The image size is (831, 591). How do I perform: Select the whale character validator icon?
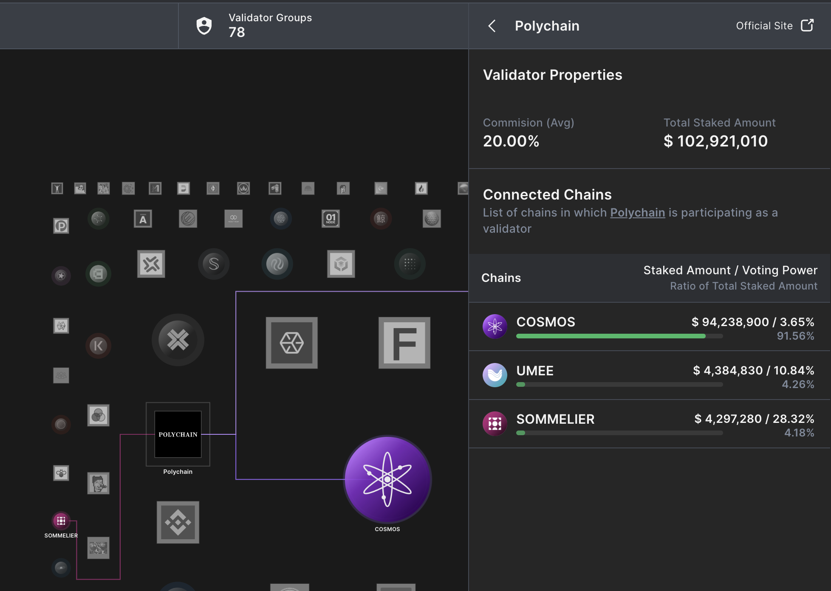(x=381, y=219)
